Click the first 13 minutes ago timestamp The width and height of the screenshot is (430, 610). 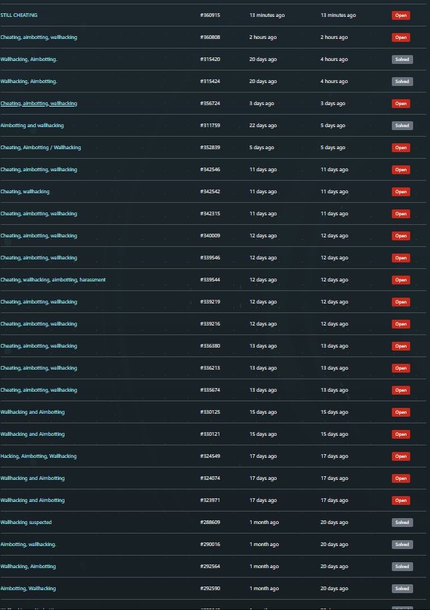(267, 15)
